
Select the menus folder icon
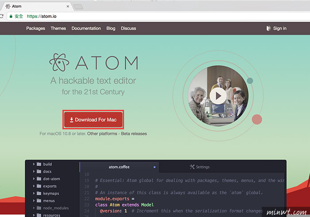coord(39,201)
